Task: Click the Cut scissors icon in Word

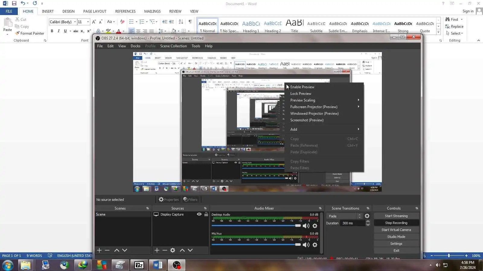Action: [17, 19]
